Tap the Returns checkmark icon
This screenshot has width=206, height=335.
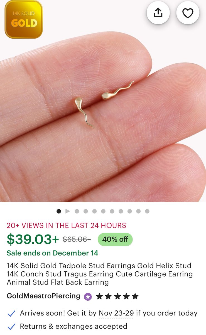click(x=11, y=326)
